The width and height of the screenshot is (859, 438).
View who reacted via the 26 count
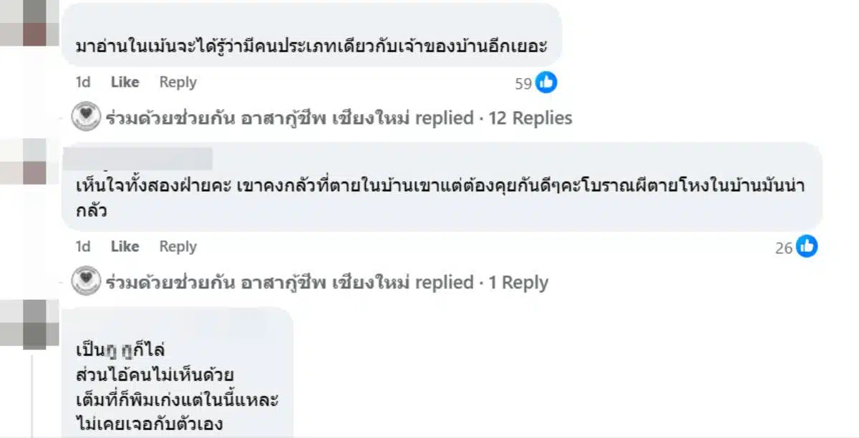coord(784,248)
